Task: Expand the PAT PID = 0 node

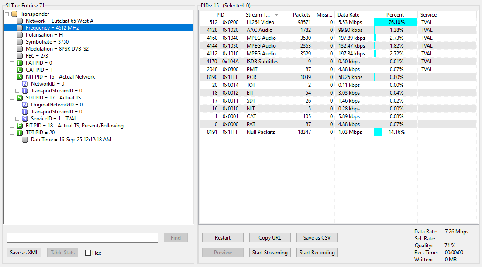Action: coord(12,63)
